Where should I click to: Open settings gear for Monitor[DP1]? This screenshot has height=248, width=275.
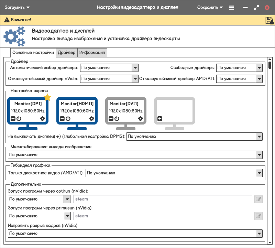(x=43, y=119)
